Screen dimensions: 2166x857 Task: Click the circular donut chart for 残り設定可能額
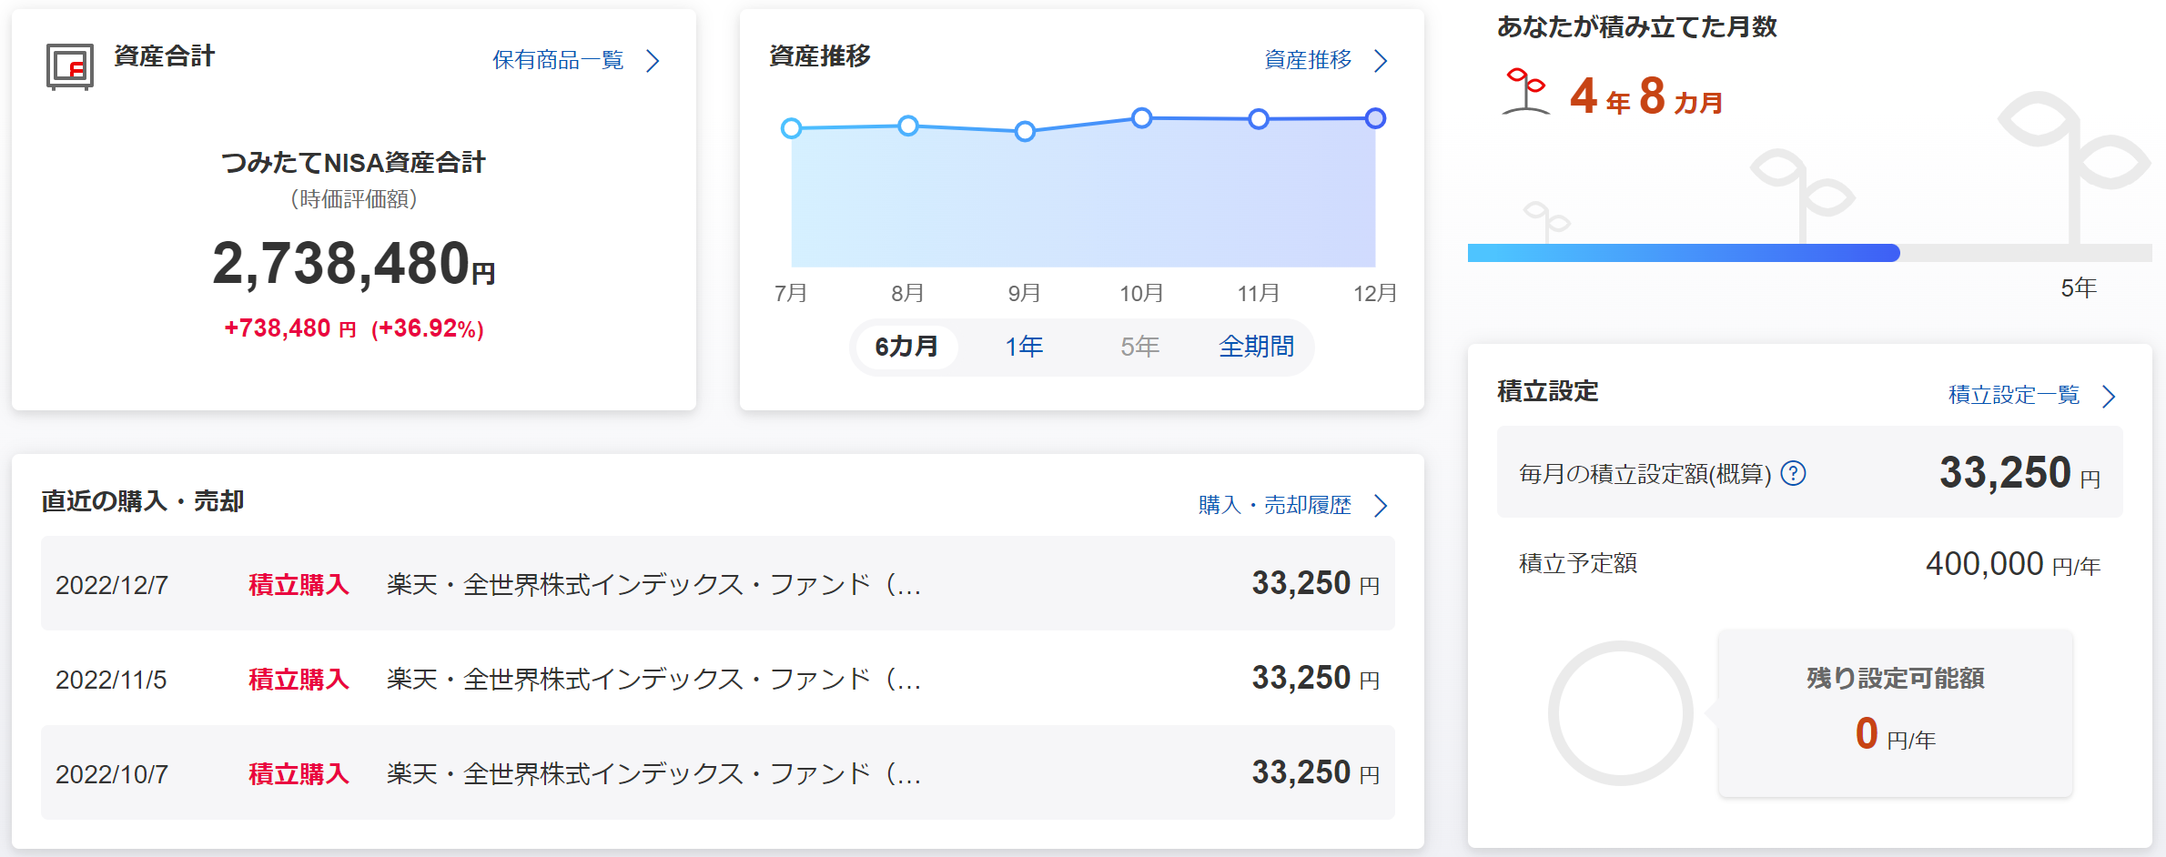click(x=1620, y=713)
